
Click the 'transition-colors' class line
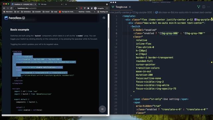[x=148, y=68]
